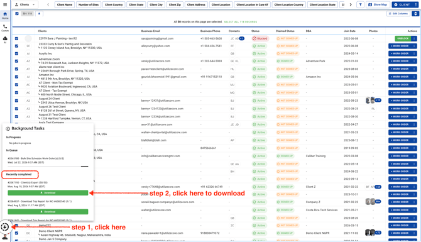Open user profile avatar at bottom of sidebar

5,236
